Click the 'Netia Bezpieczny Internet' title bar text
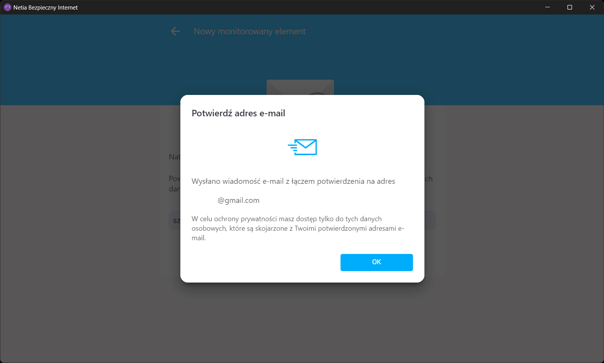Viewport: 604px width, 363px height. [45, 8]
